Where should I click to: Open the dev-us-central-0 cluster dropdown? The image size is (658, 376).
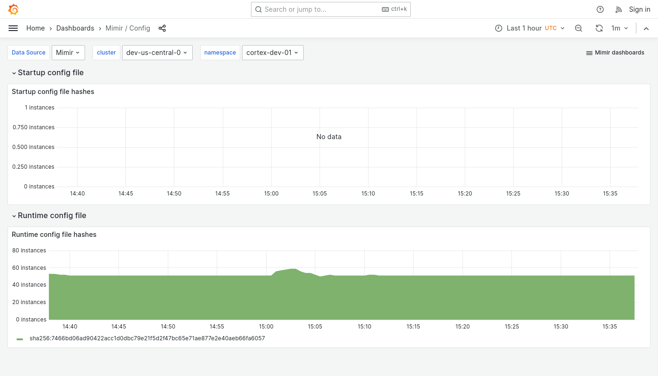point(157,53)
